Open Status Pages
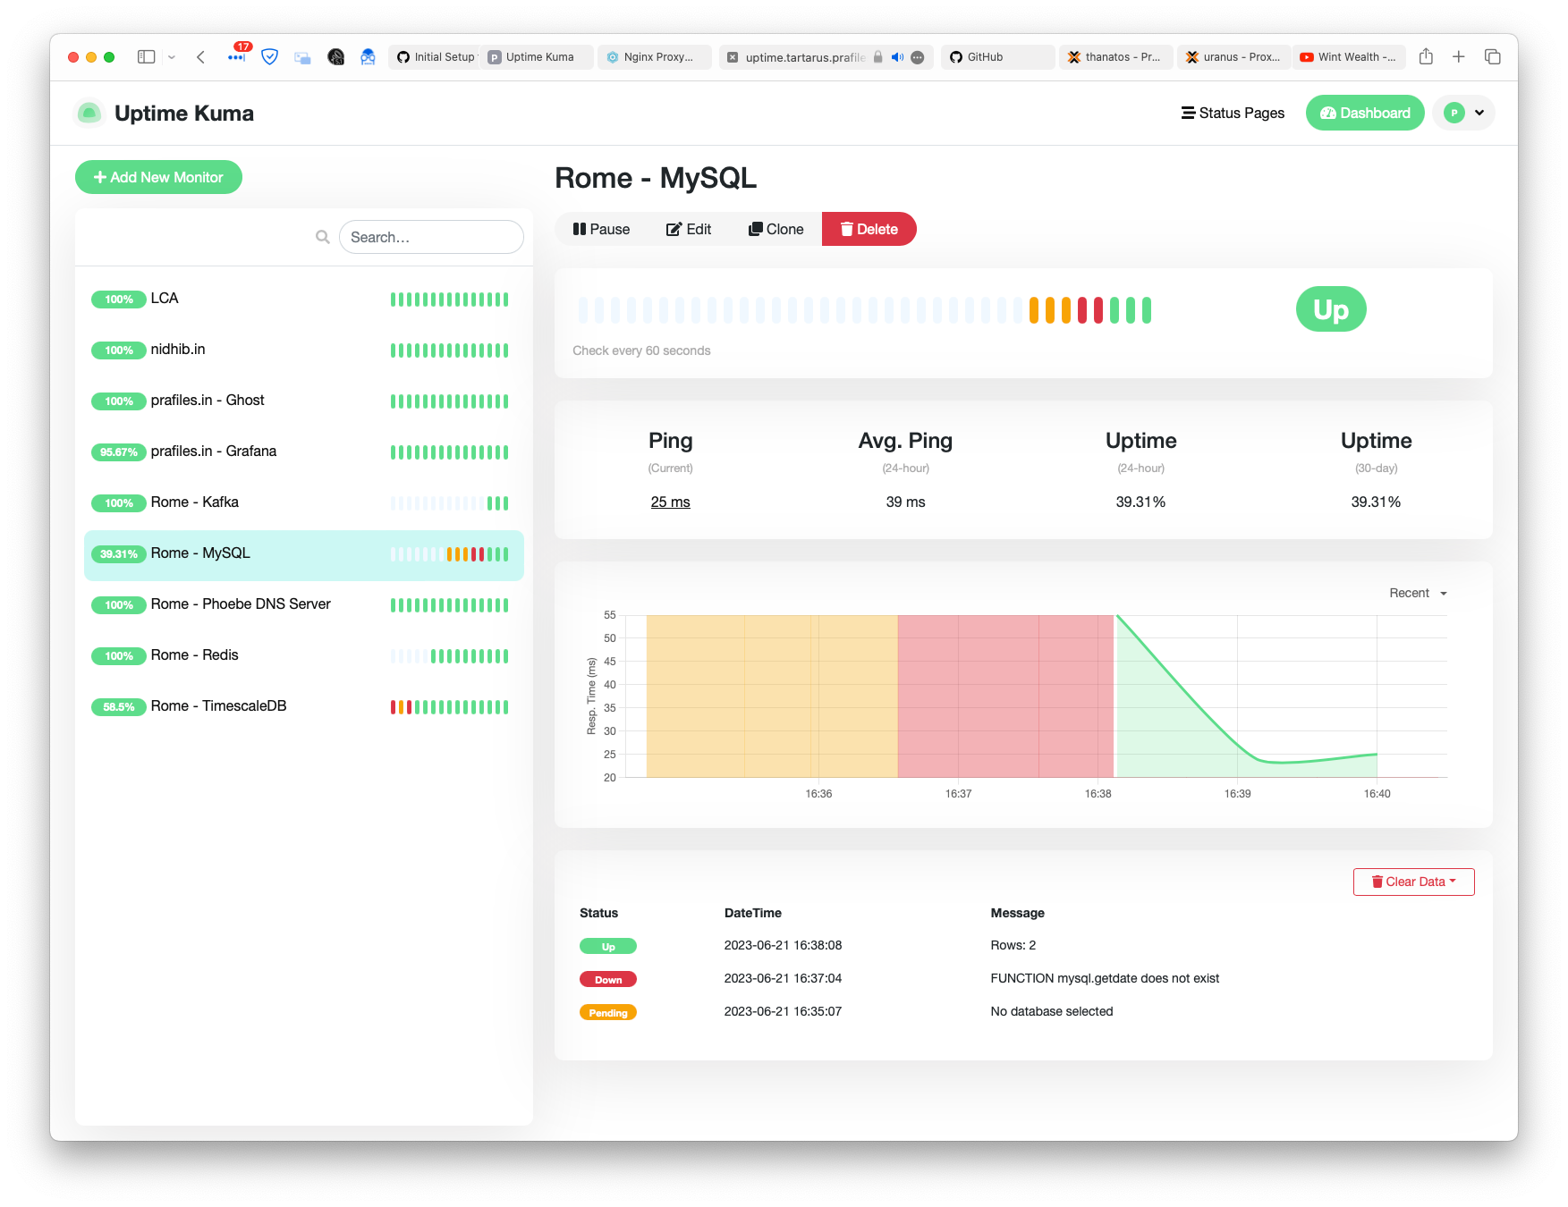Image resolution: width=1568 pixels, height=1207 pixels. click(1233, 113)
